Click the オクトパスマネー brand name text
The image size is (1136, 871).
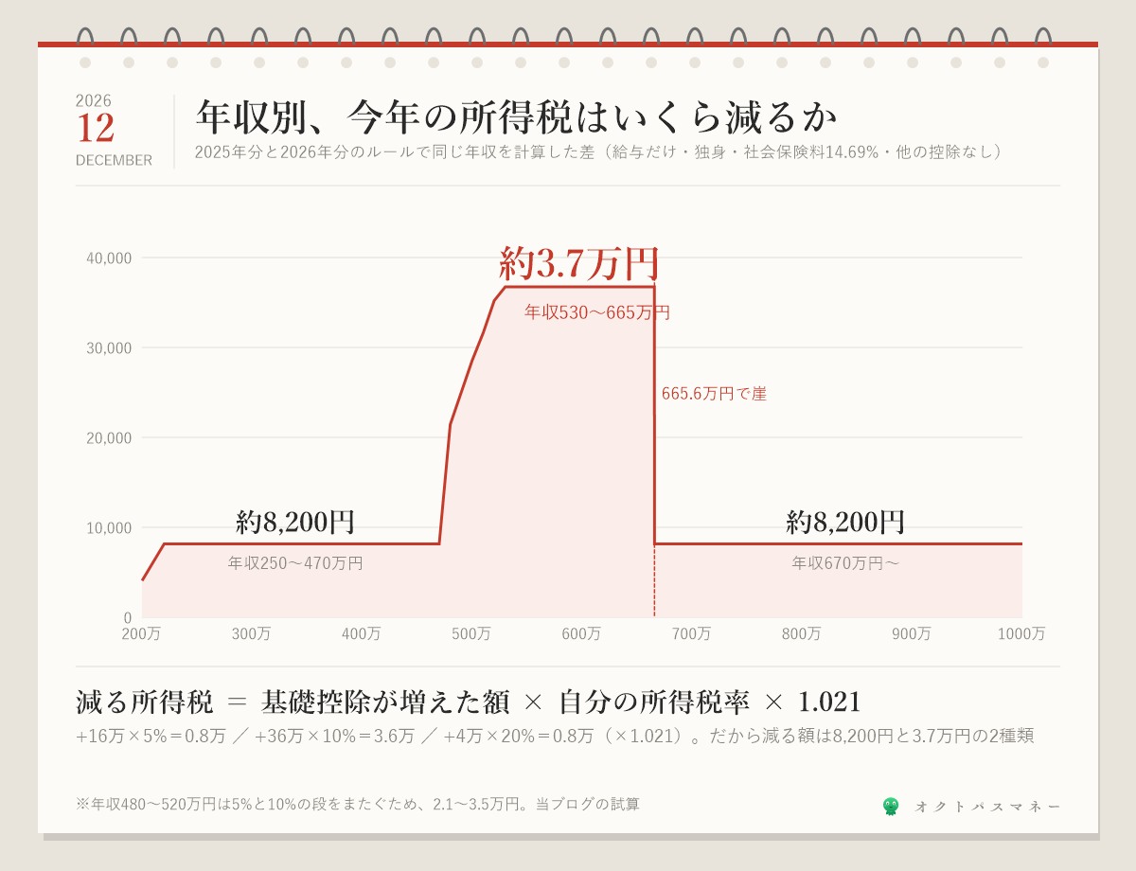coord(987,807)
